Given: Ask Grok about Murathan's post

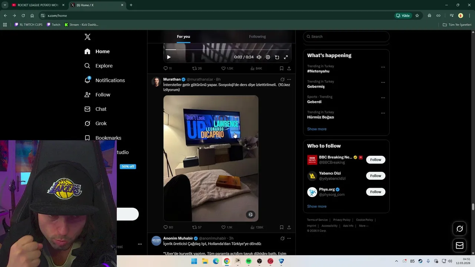Looking at the screenshot, I should point(282,79).
